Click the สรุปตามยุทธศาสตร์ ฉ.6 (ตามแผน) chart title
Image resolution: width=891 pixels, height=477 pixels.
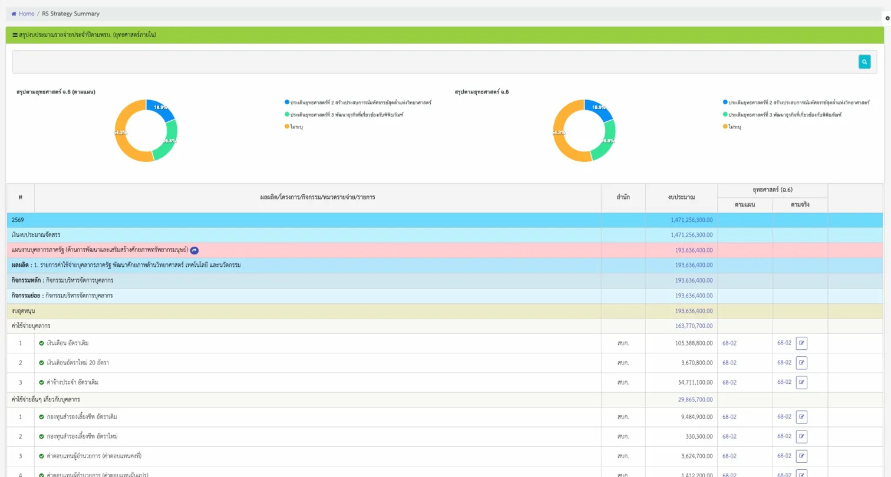56,92
